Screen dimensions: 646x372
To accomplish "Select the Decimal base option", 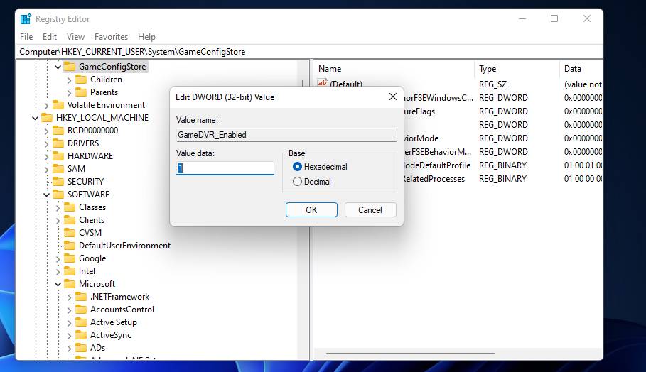I will point(297,182).
